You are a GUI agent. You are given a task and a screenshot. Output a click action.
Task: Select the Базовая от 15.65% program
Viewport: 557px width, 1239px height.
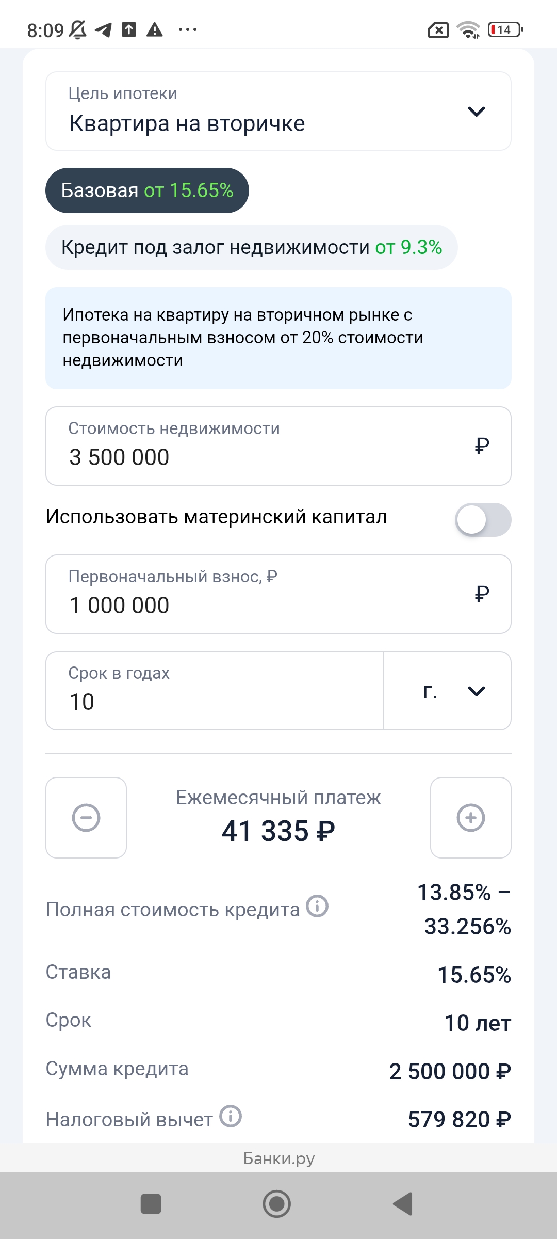pyautogui.click(x=147, y=190)
